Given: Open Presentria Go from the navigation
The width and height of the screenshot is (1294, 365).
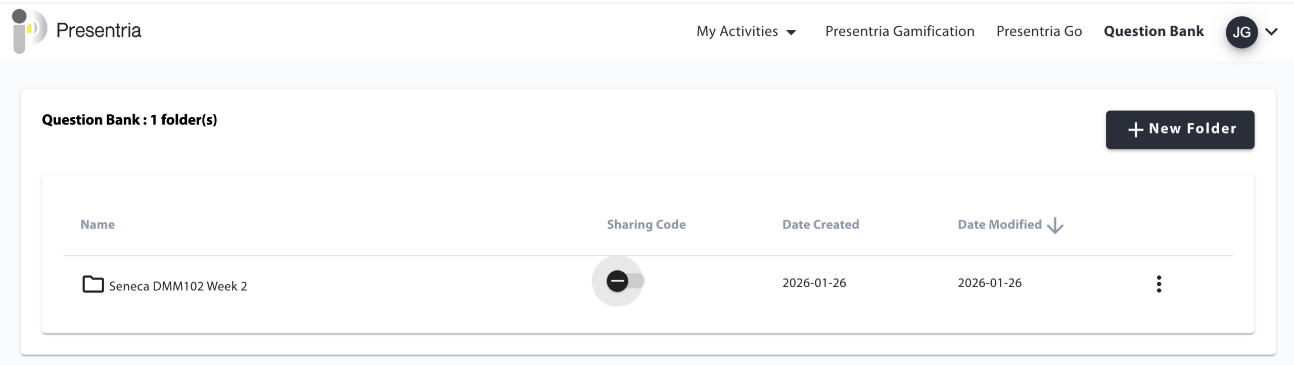Looking at the screenshot, I should (x=1039, y=31).
